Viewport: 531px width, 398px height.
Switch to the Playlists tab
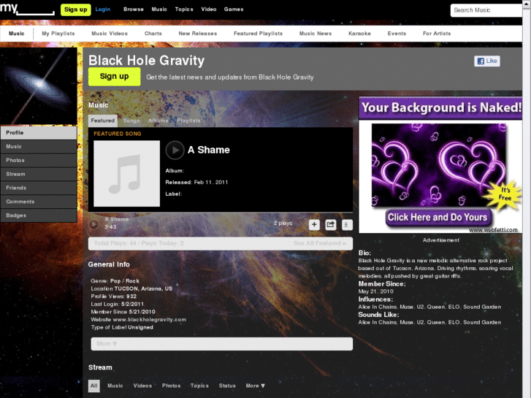[x=188, y=120]
